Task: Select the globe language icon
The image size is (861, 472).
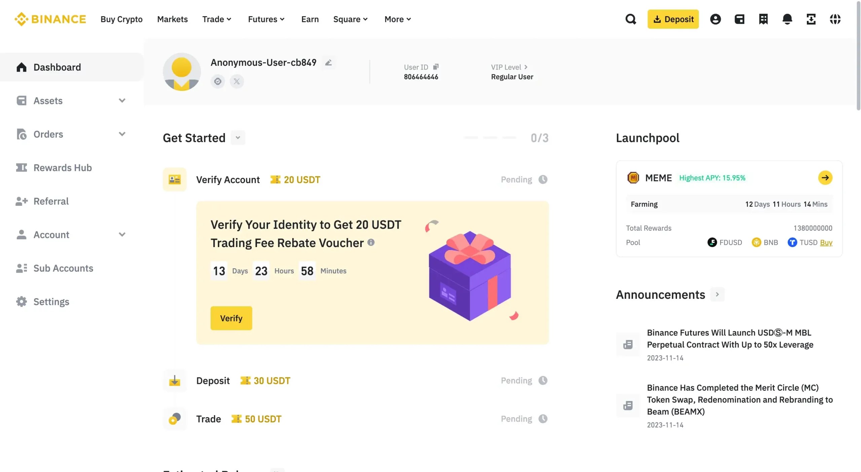Action: coord(836,19)
